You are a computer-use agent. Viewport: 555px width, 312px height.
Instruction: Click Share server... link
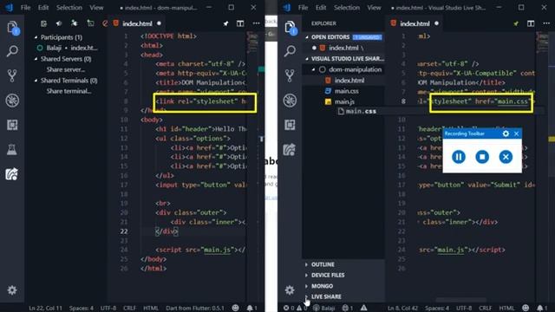point(66,69)
